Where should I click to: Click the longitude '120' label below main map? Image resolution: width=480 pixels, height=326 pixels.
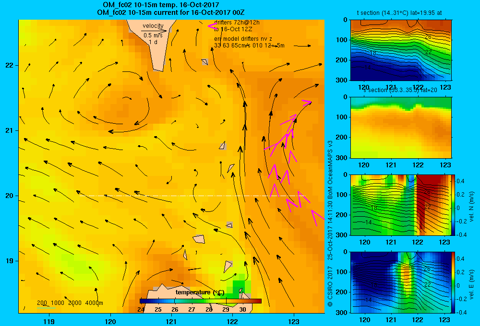point(110,321)
